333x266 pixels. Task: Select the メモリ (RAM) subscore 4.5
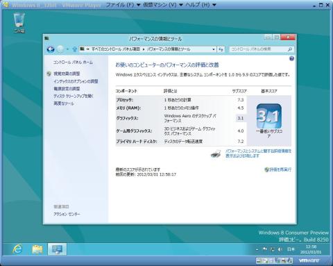pyautogui.click(x=241, y=108)
